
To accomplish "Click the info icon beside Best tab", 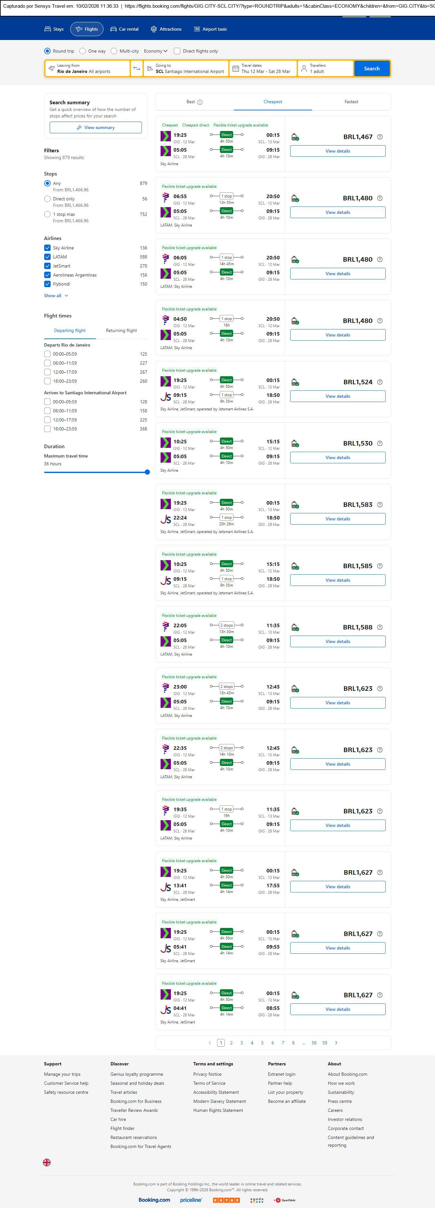I will click(200, 102).
